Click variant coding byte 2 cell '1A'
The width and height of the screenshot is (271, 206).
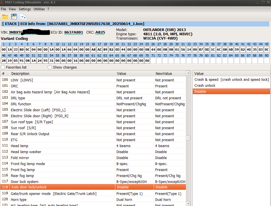coord(10,50)
